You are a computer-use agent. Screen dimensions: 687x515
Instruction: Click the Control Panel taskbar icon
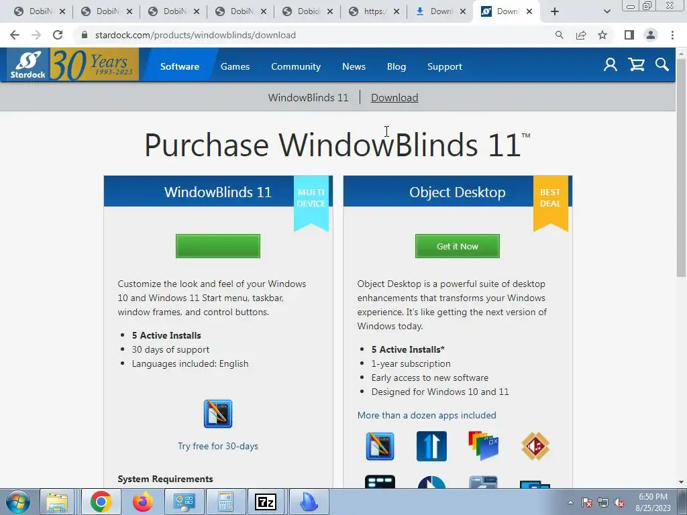[x=184, y=502]
